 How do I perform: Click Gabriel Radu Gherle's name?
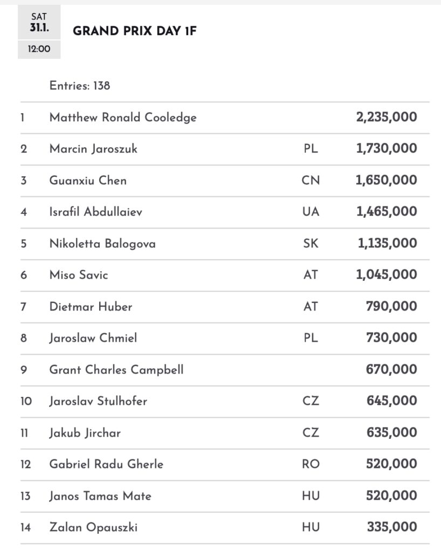[x=106, y=464]
